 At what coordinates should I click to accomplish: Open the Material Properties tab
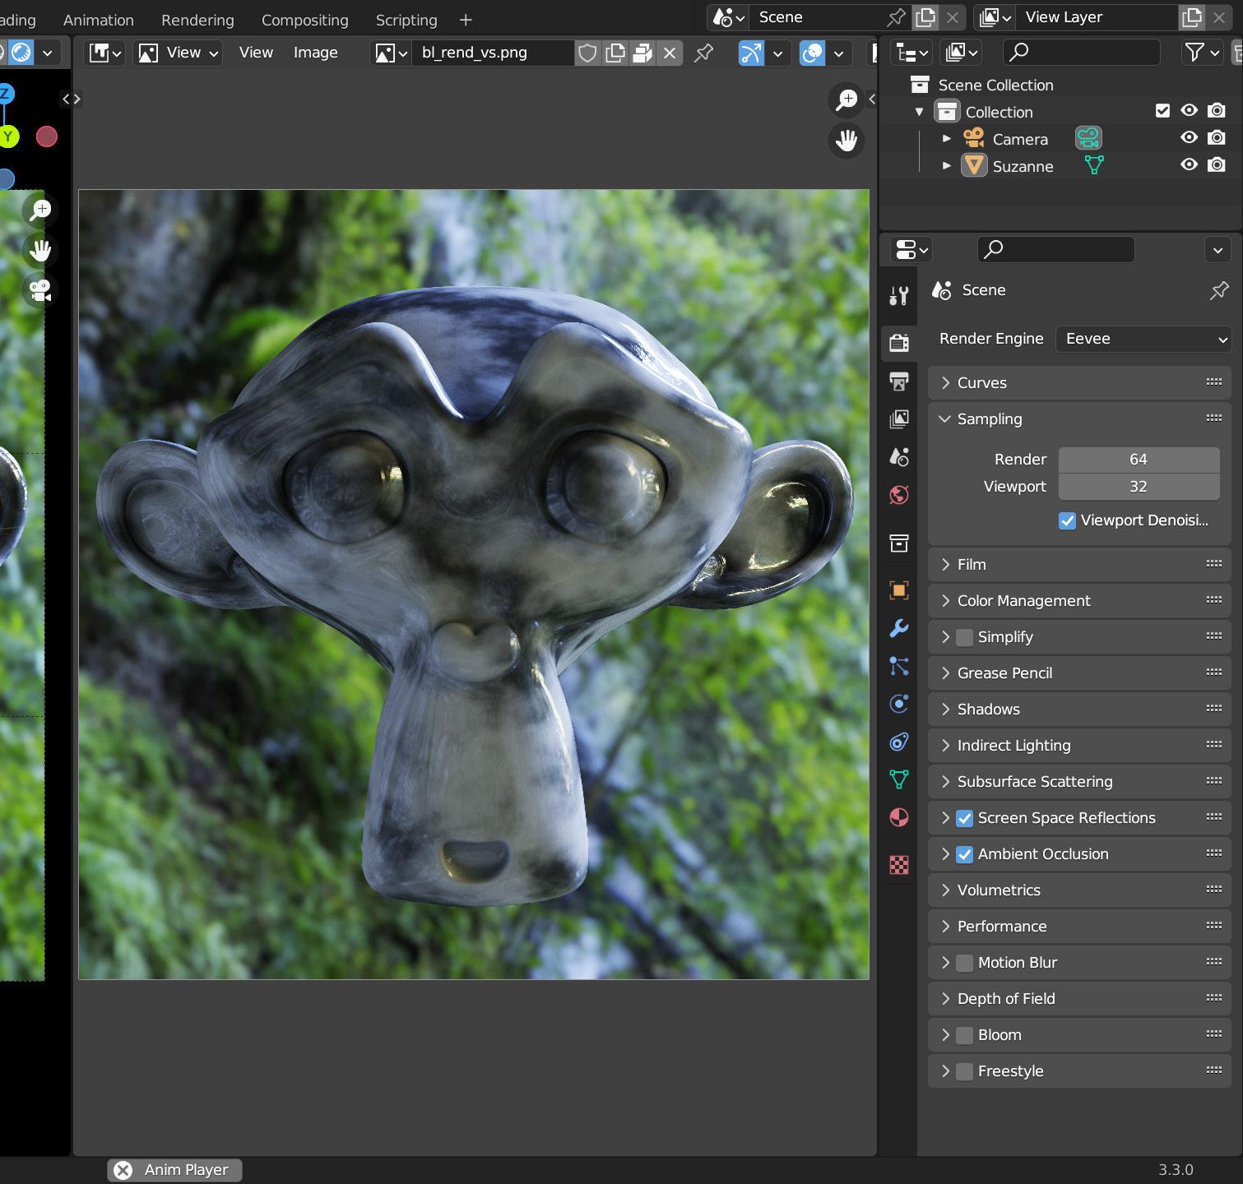[901, 817]
